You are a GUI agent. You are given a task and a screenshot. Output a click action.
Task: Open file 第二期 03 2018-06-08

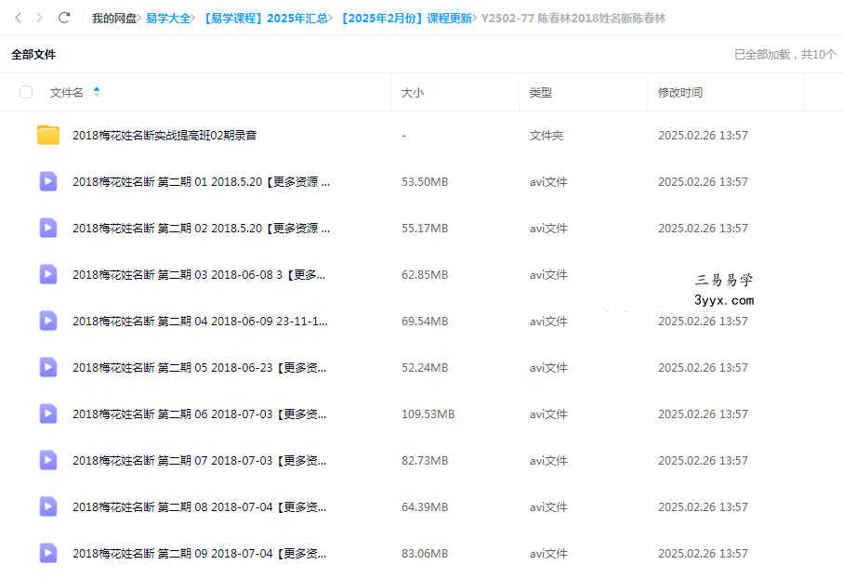(x=199, y=275)
